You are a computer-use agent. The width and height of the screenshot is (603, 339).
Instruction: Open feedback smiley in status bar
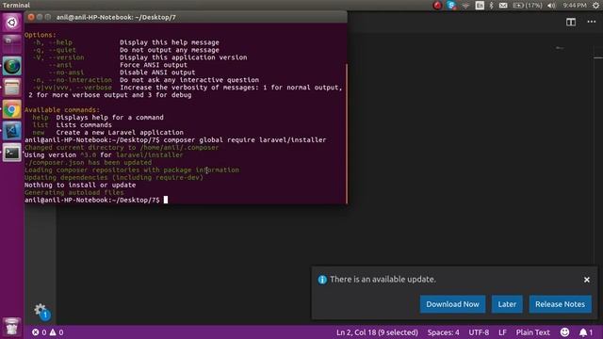564,332
